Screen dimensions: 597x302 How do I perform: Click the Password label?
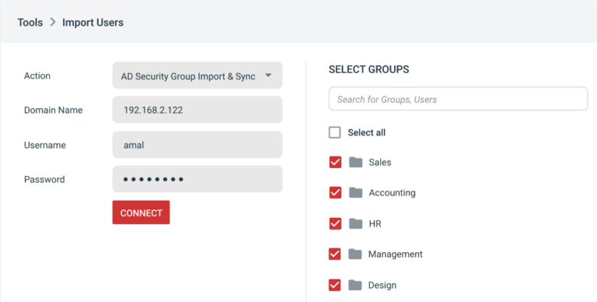44,179
